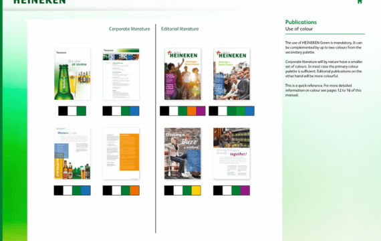Open the 'Creating a Buzz' magazine cover
381x241 pixels.
click(x=182, y=153)
